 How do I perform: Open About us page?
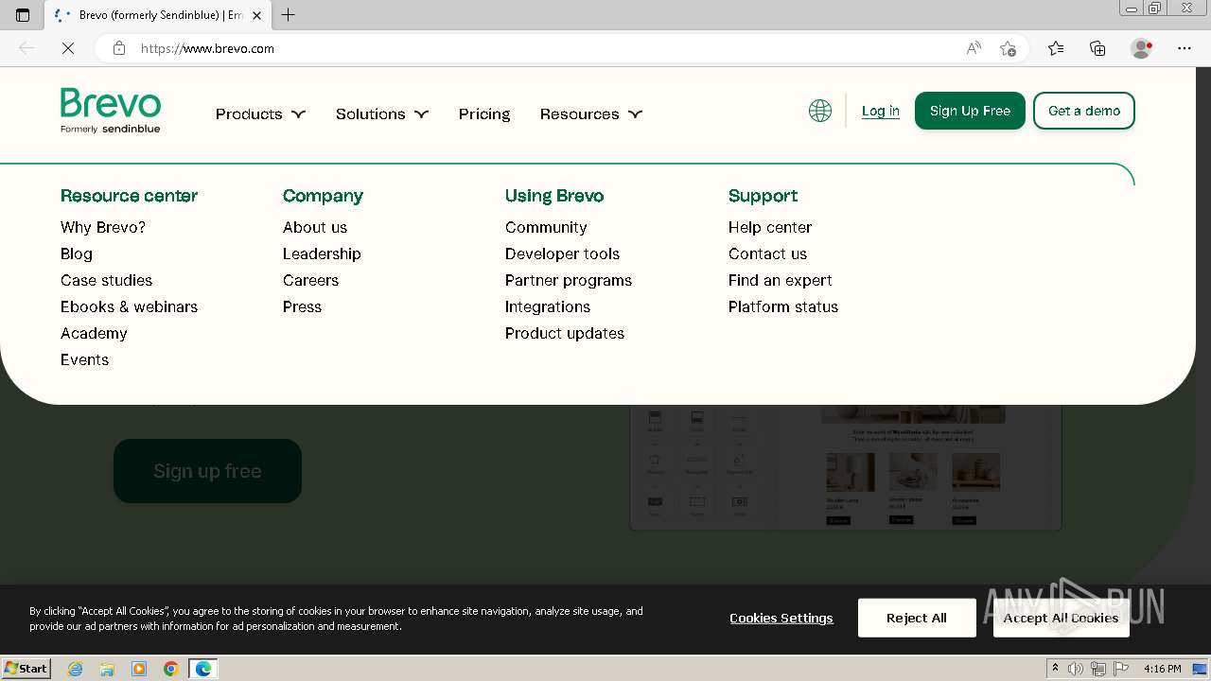click(x=315, y=227)
